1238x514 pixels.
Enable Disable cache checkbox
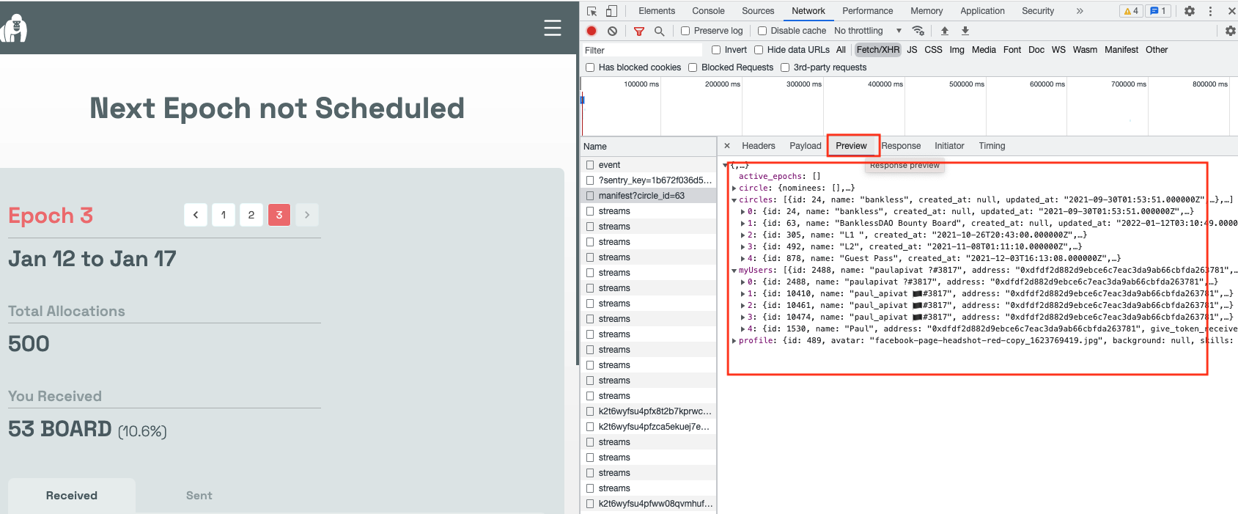tap(762, 31)
